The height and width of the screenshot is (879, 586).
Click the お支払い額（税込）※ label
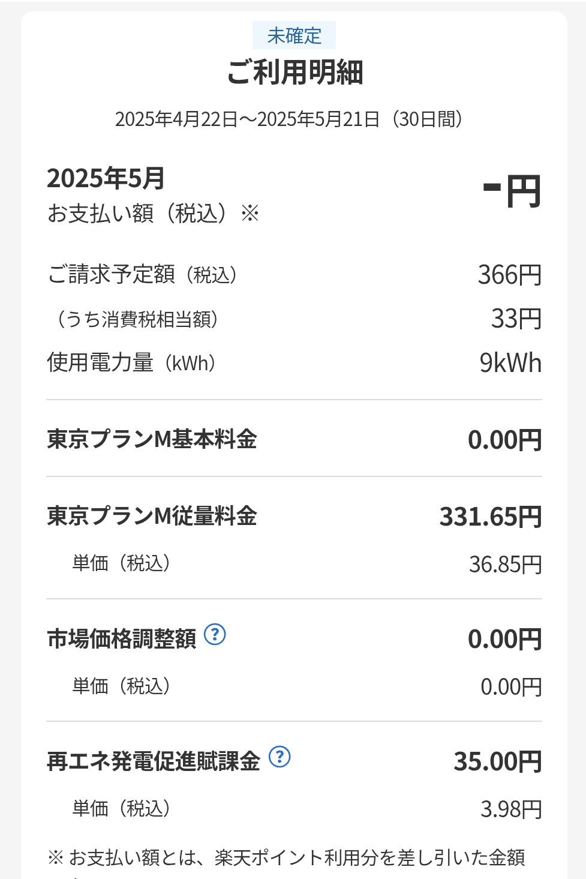153,213
